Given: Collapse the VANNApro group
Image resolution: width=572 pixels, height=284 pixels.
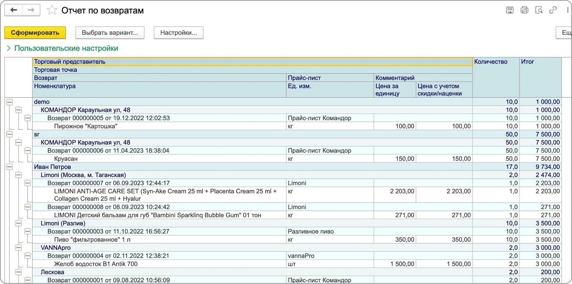Looking at the screenshot, I should point(18,248).
